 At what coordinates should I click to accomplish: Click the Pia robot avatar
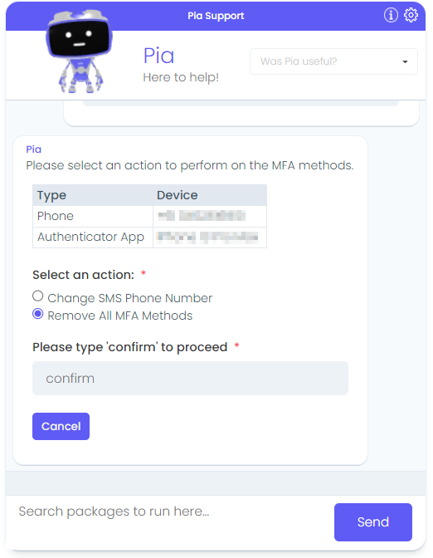(x=79, y=51)
